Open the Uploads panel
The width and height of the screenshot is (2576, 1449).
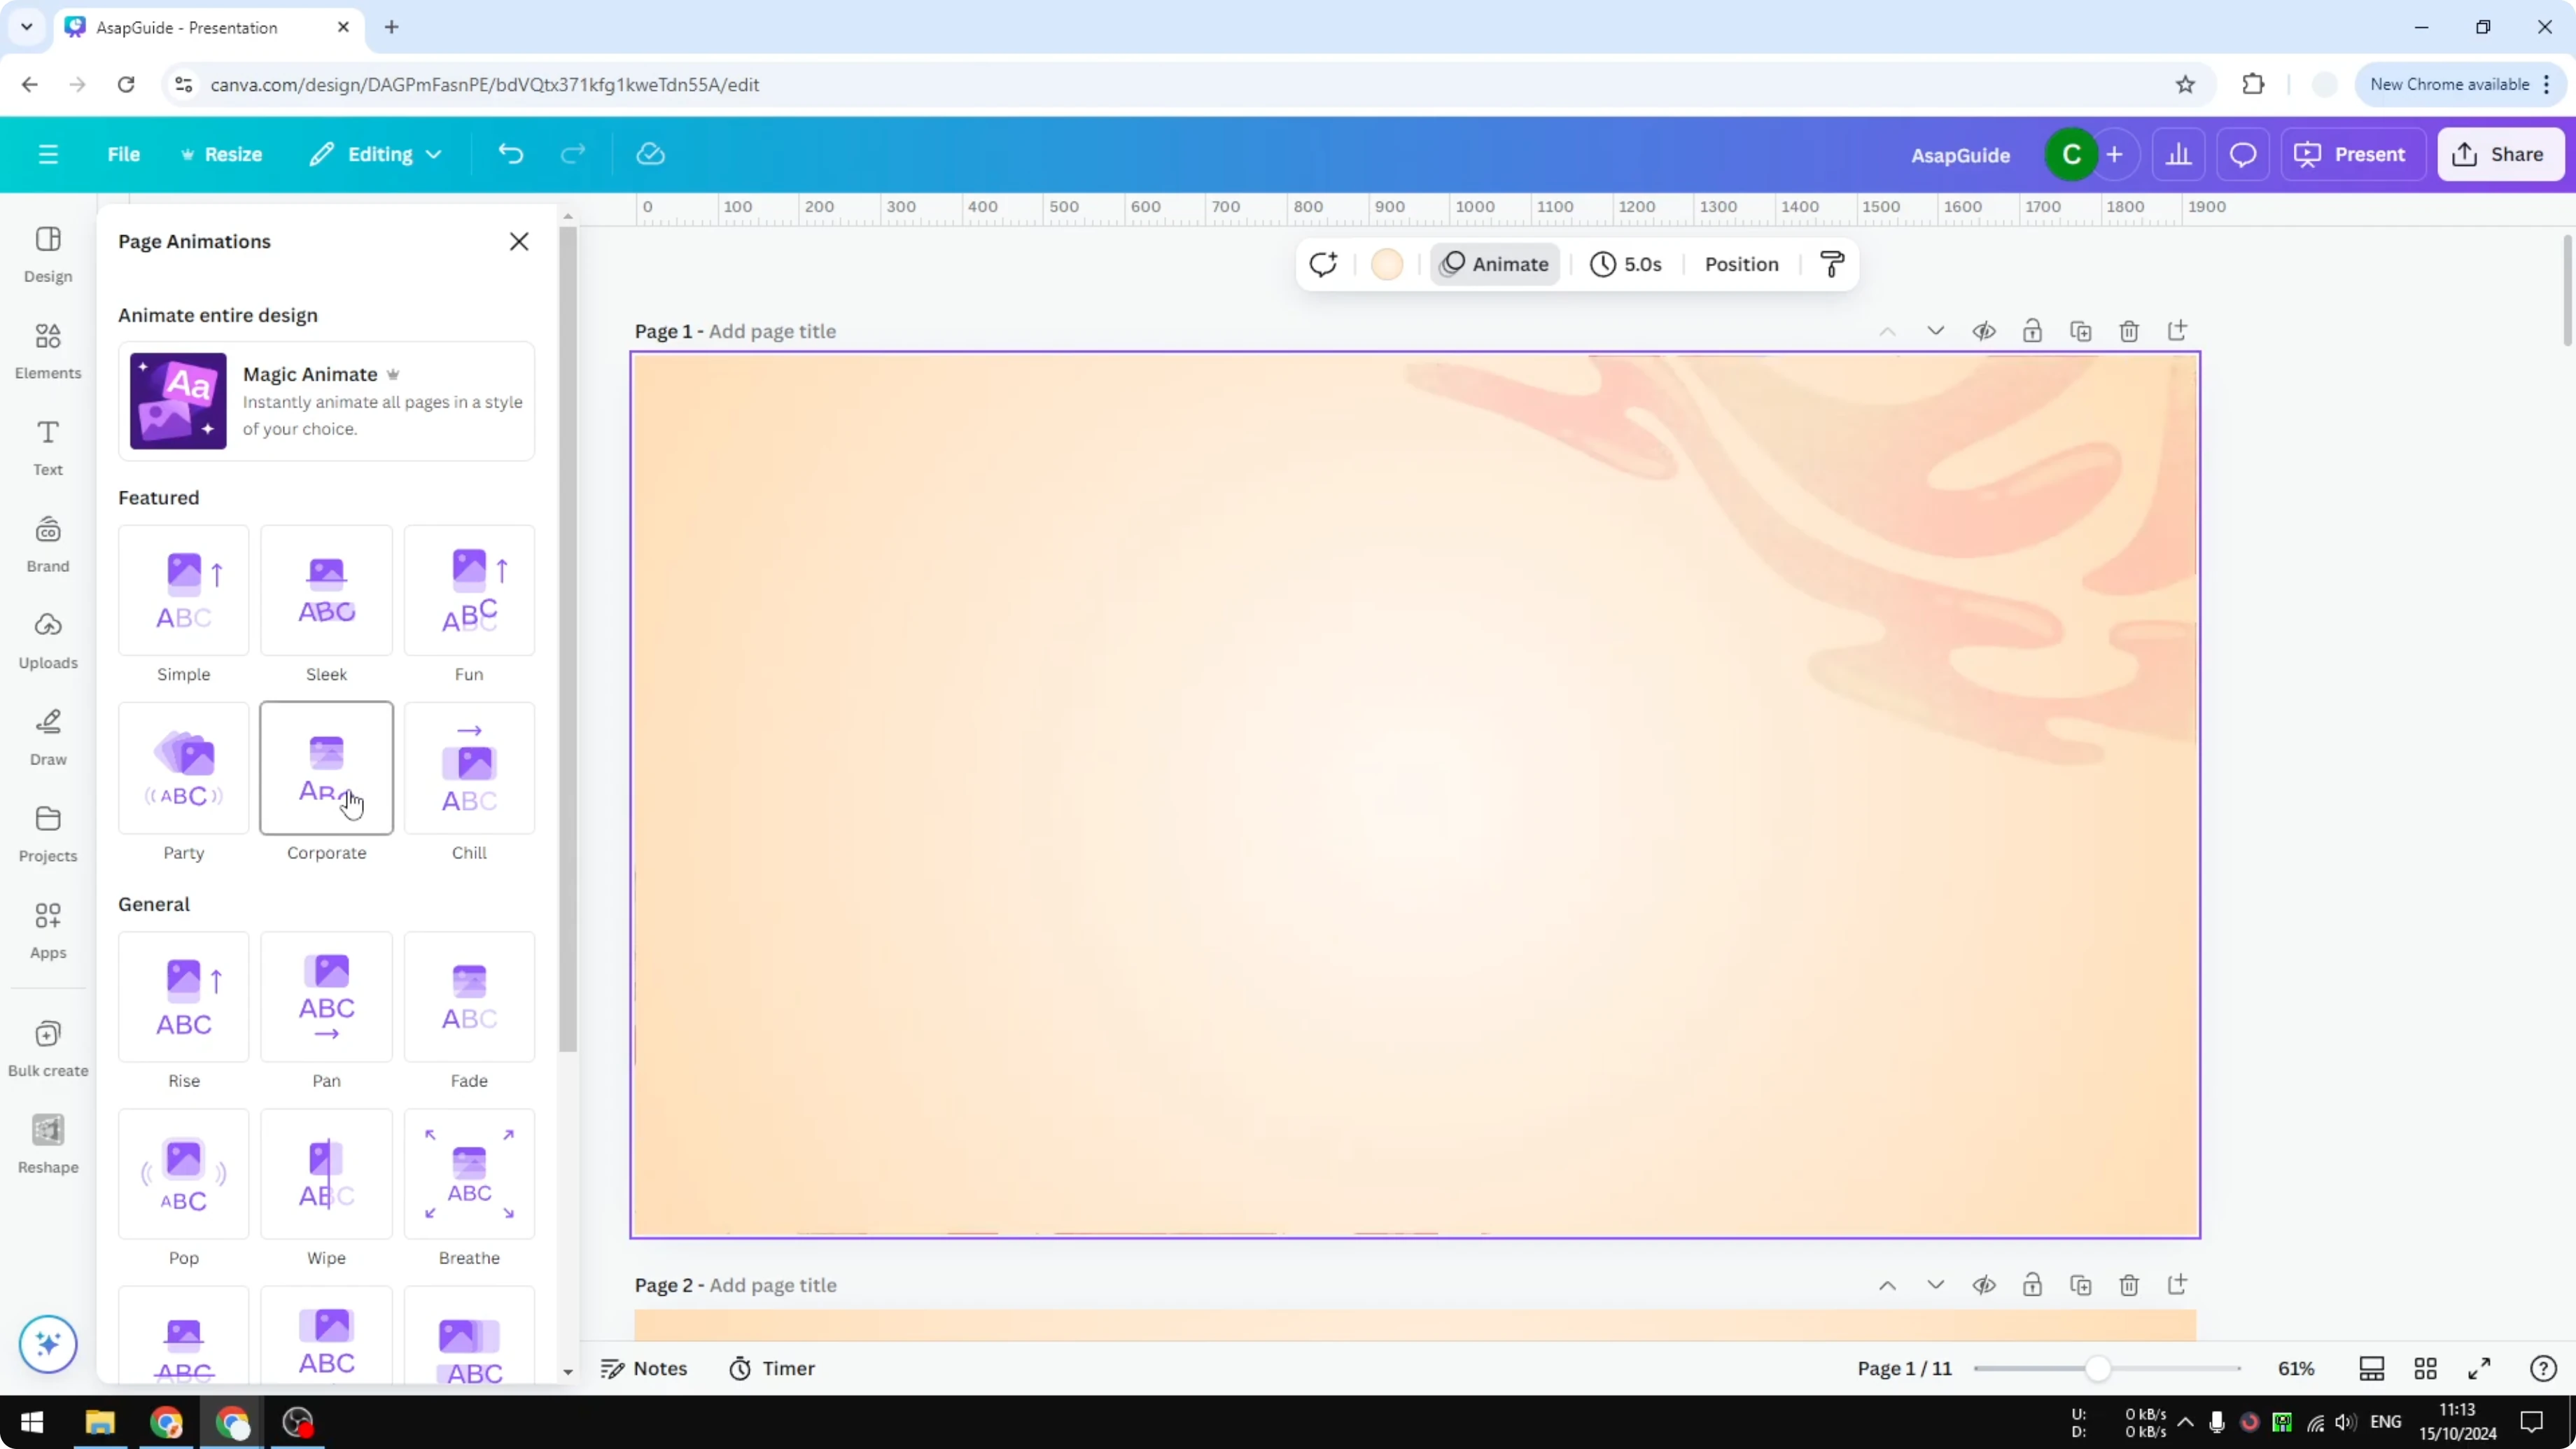coord(47,640)
